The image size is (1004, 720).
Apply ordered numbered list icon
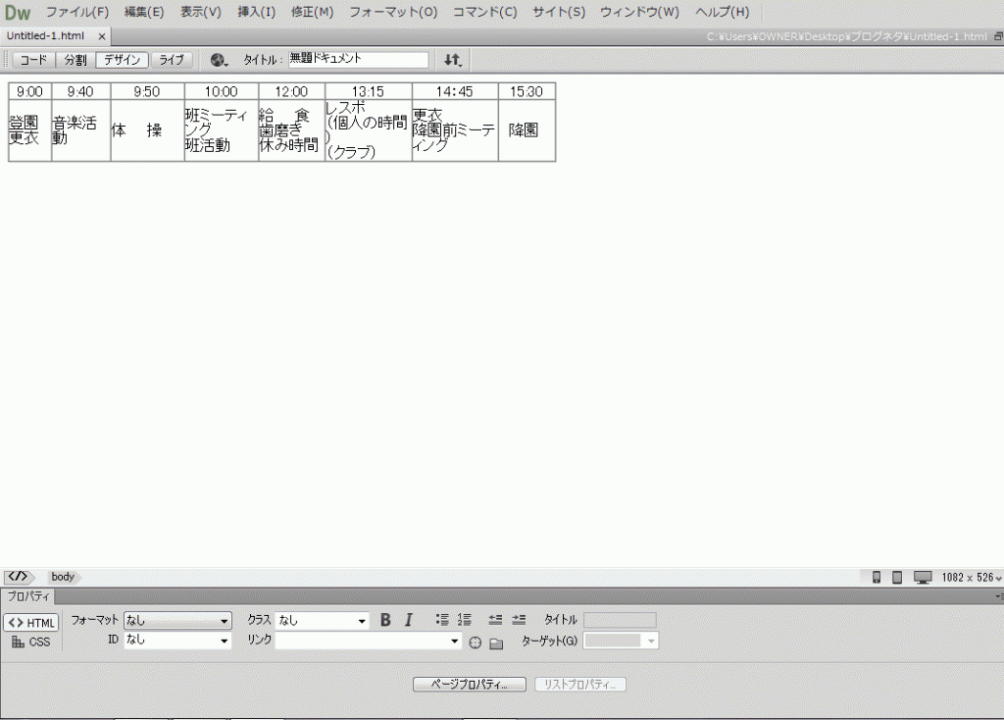coord(465,620)
